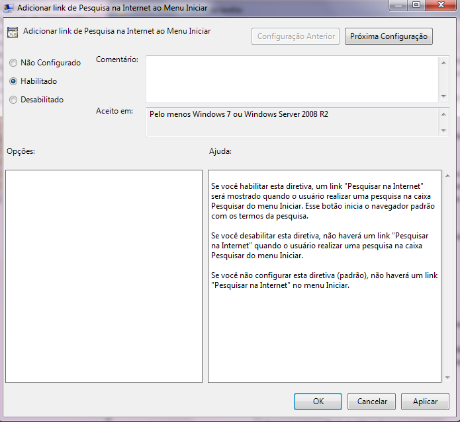This screenshot has width=460, height=422.
Task: Maximize the dialog window
Action: (416, 5)
